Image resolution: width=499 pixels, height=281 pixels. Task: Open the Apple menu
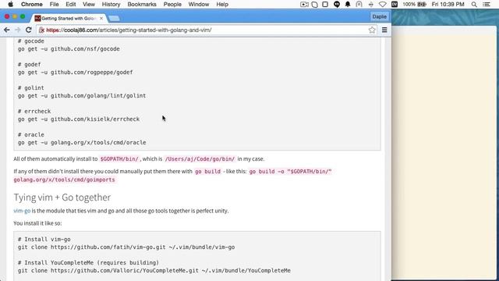10,4
